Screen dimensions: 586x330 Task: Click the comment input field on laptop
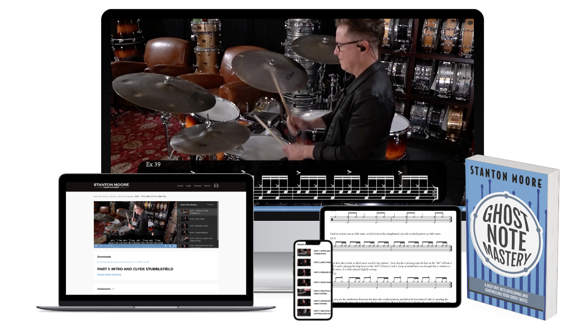pos(156,293)
